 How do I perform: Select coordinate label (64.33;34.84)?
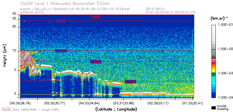[89, 103]
